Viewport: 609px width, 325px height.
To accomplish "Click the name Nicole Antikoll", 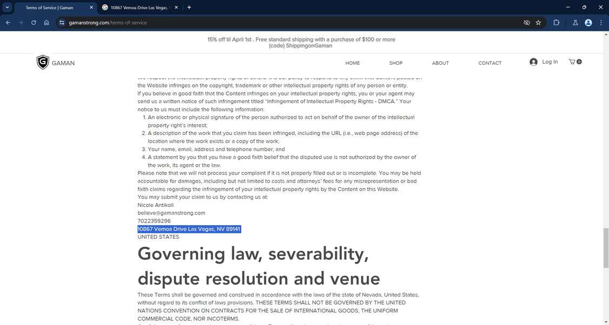I will click(x=155, y=205).
